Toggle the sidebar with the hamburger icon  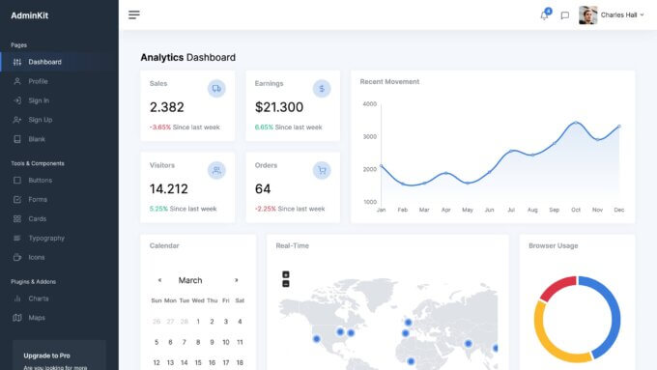[134, 15]
